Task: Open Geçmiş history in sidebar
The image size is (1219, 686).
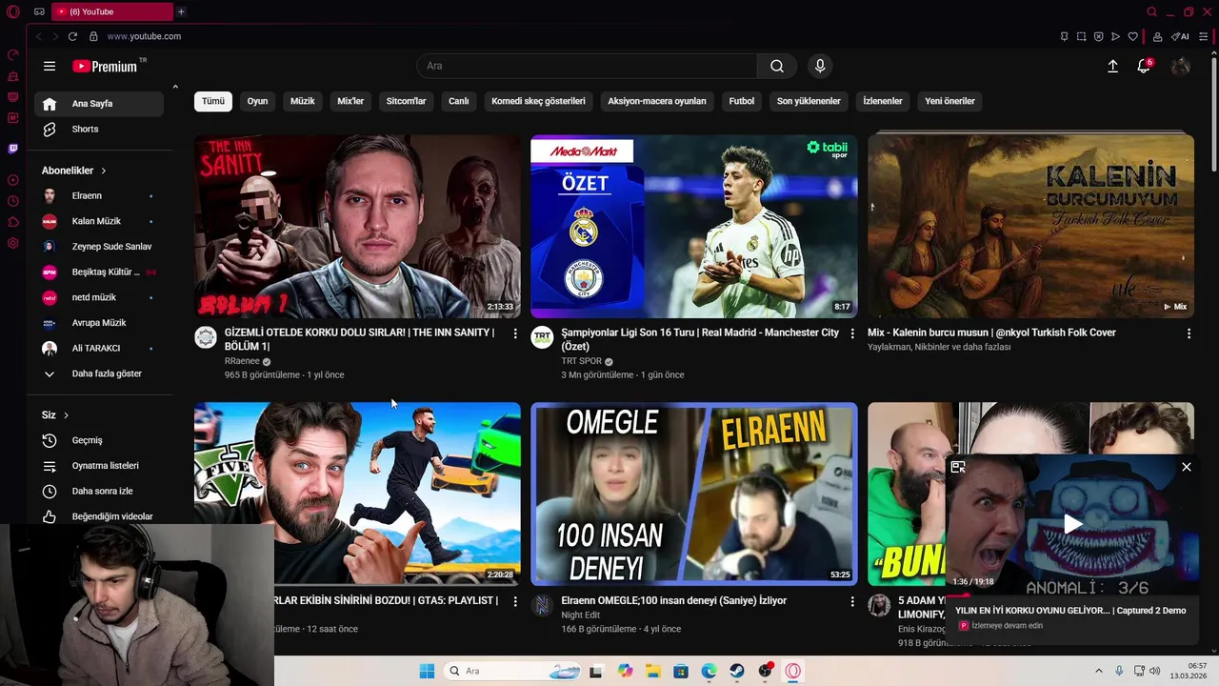Action: click(99, 440)
